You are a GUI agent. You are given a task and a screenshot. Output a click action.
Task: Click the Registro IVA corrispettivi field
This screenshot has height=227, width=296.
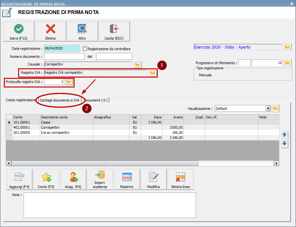[x=96, y=73]
